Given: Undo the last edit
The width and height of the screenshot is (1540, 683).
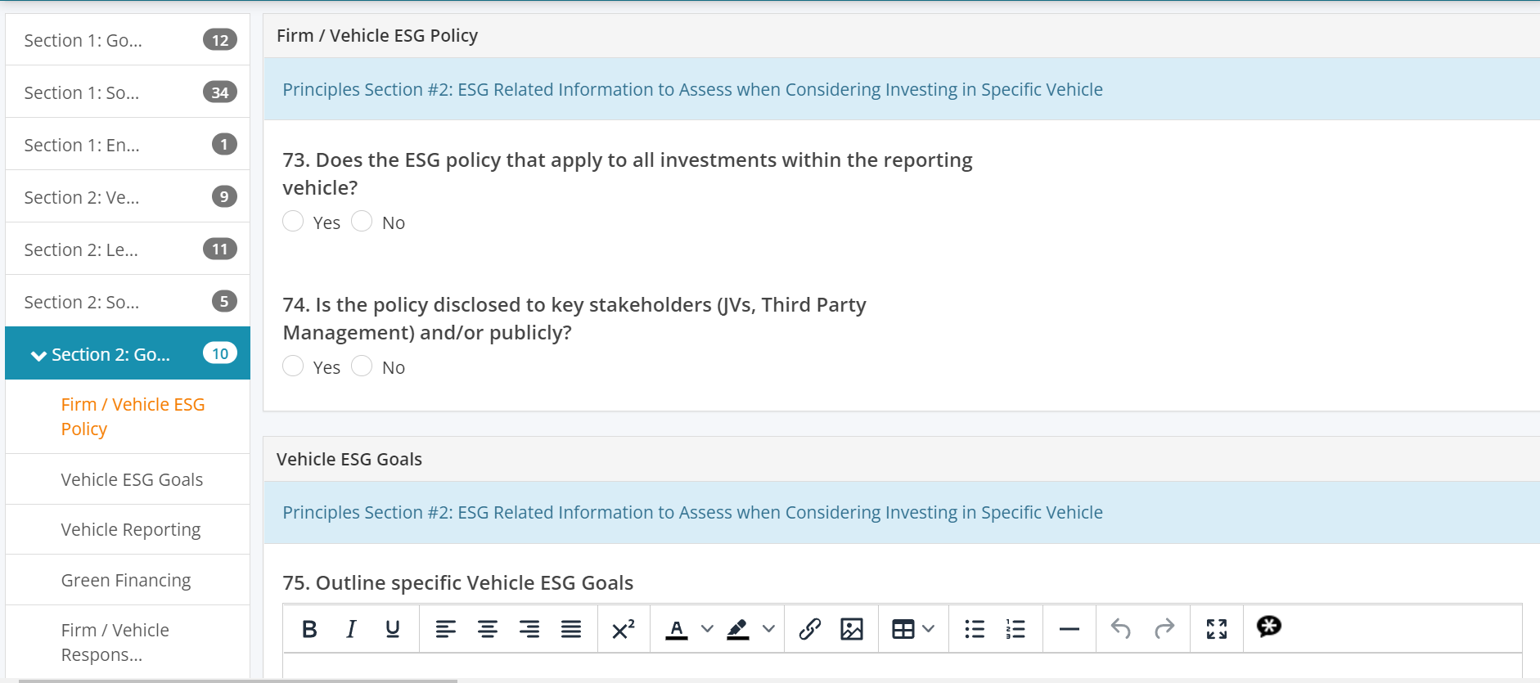Looking at the screenshot, I should (x=1121, y=629).
